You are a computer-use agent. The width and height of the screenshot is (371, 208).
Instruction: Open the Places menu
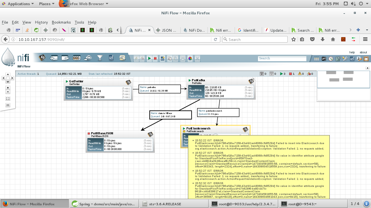pos(44,4)
